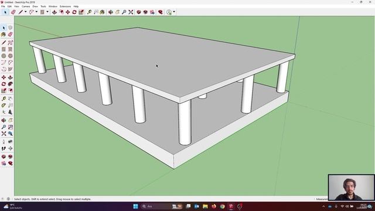This screenshot has width=375, height=211.
Task: Click the model credits info status icon
Action: tap(8, 199)
